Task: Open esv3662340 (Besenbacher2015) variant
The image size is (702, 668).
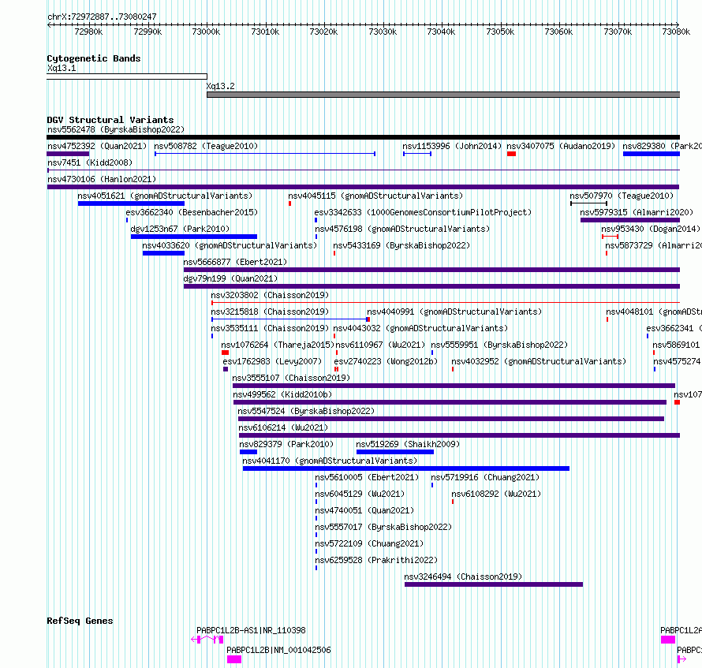Action: pyautogui.click(x=192, y=213)
